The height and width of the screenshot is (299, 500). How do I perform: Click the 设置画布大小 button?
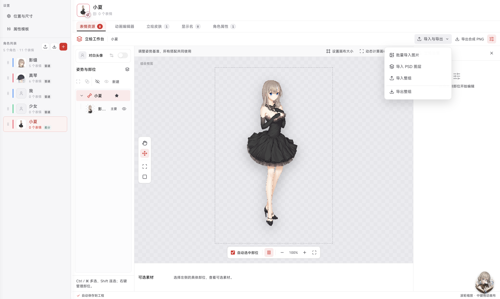click(340, 51)
